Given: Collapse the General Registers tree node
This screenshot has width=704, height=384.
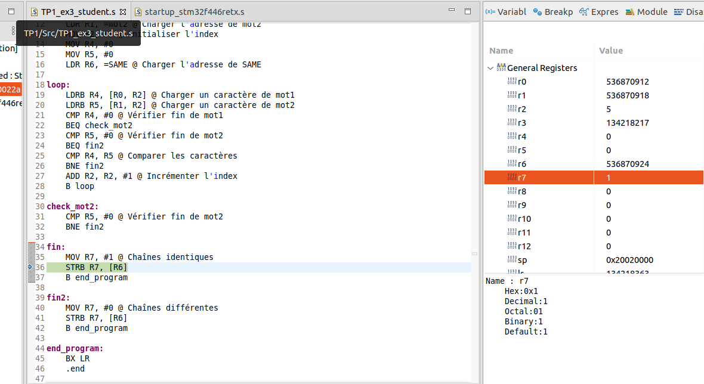Looking at the screenshot, I should (490, 68).
